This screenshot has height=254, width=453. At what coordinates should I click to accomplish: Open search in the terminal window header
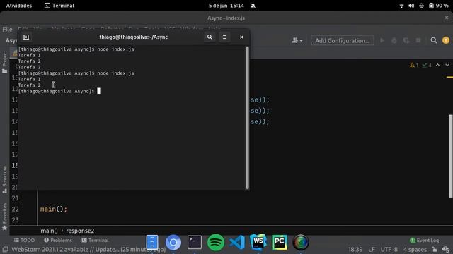[210, 37]
